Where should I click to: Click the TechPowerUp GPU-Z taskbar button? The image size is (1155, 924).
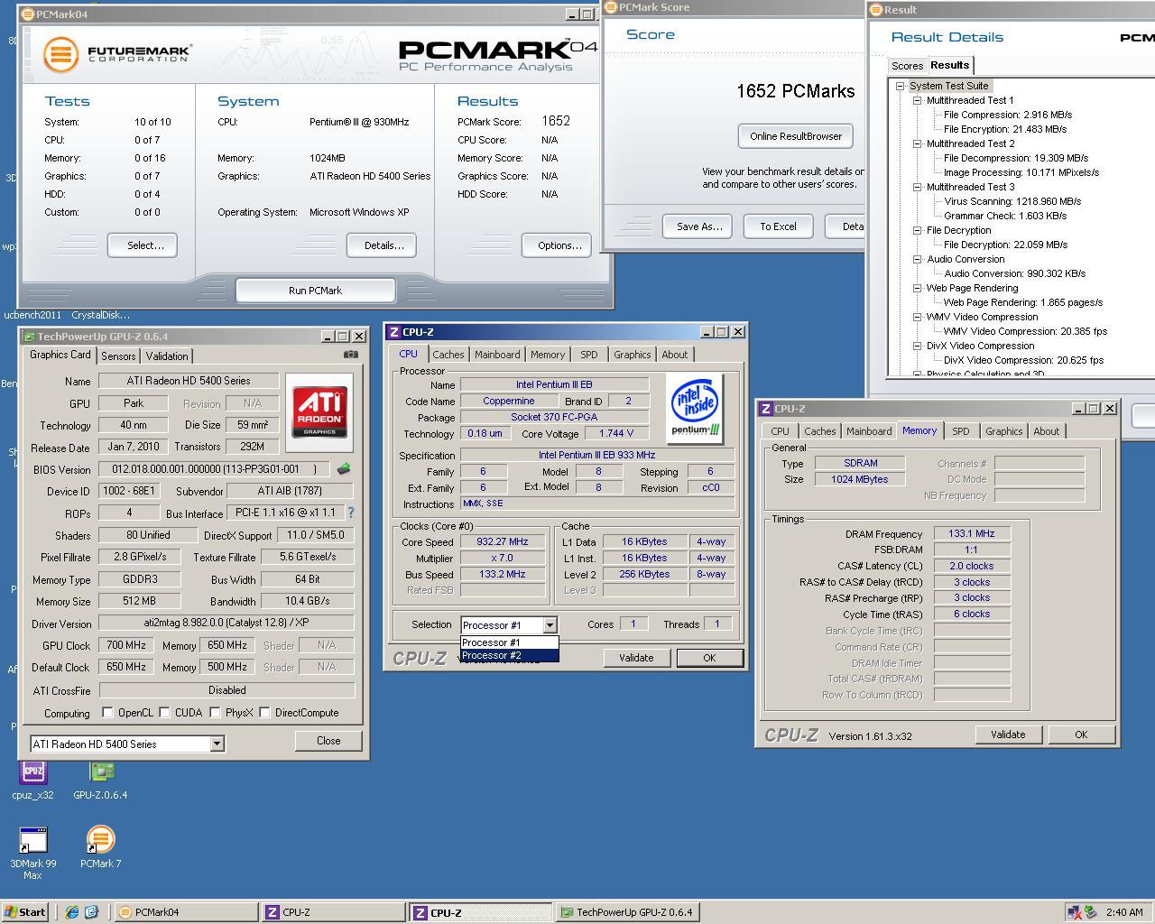point(626,912)
